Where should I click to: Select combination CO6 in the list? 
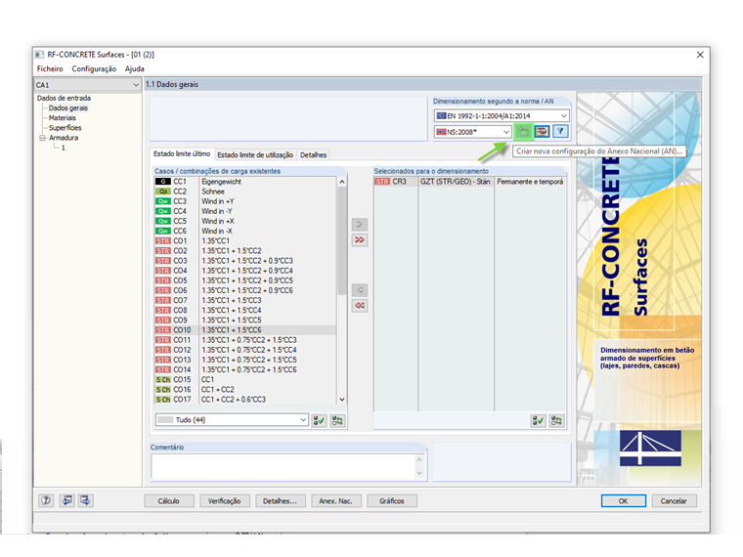point(245,290)
